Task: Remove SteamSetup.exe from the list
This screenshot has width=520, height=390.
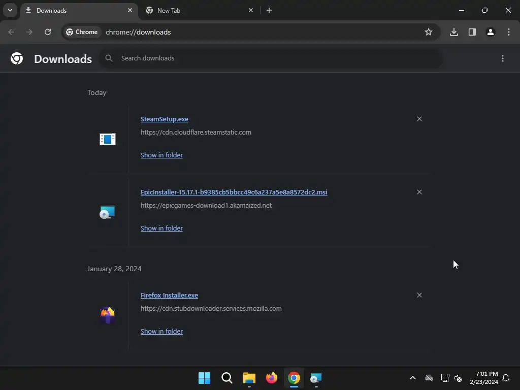Action: pos(419,119)
